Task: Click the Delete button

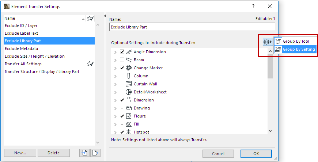Action: tap(54, 153)
